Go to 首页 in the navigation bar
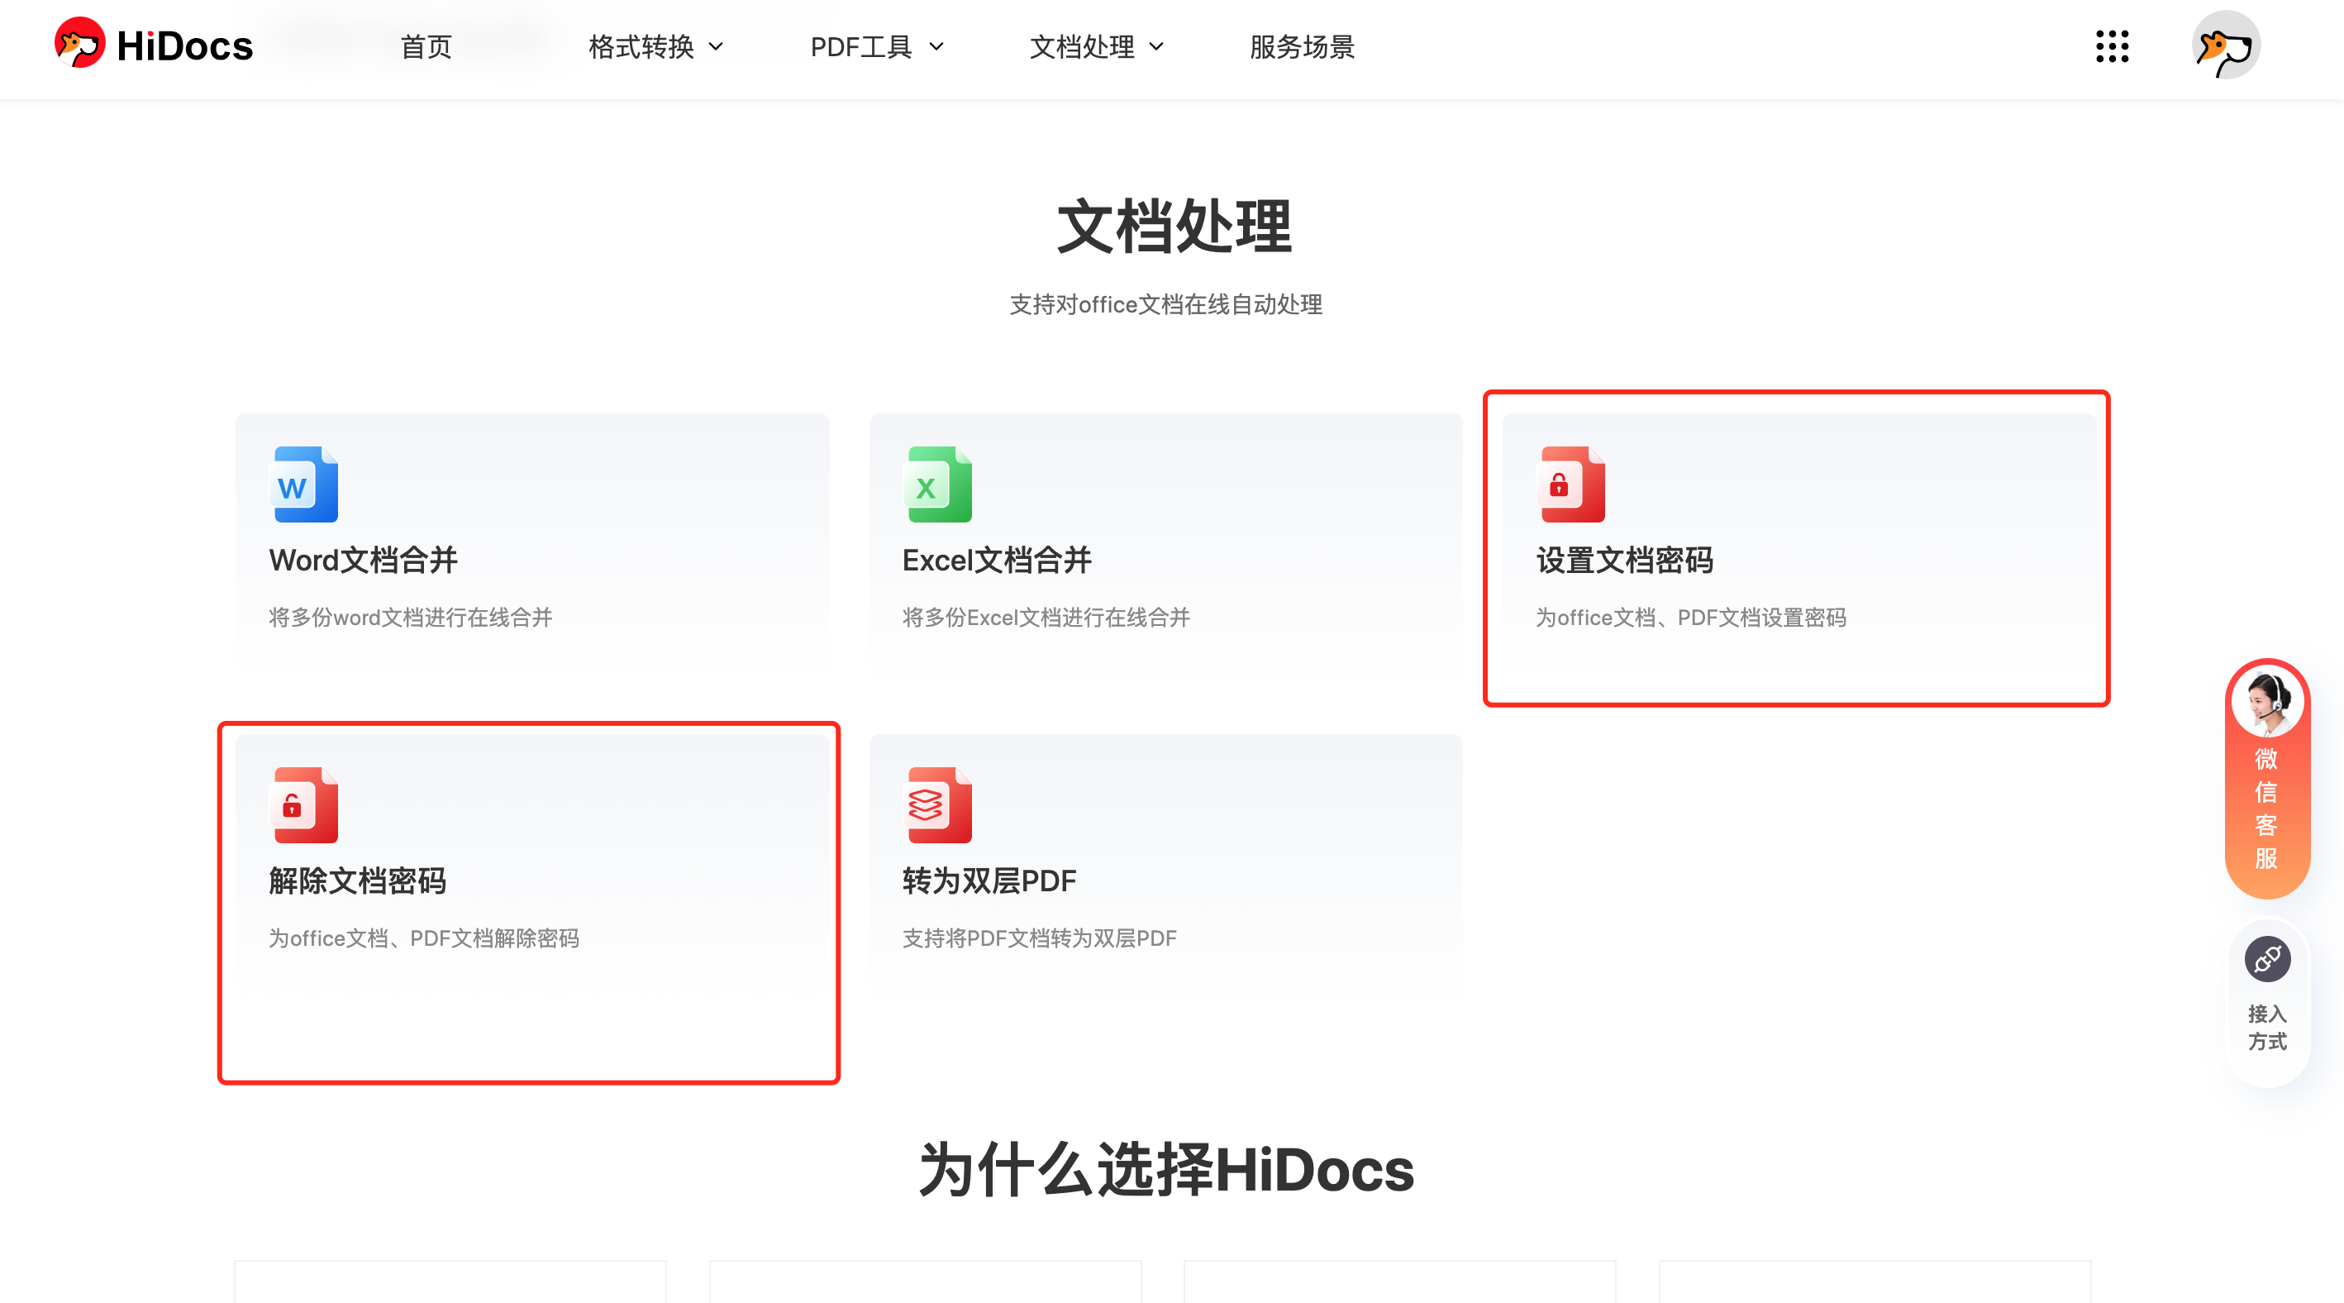Image resolution: width=2344 pixels, height=1303 pixels. click(426, 46)
